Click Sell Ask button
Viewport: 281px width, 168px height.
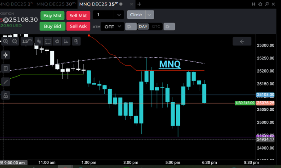point(78,27)
